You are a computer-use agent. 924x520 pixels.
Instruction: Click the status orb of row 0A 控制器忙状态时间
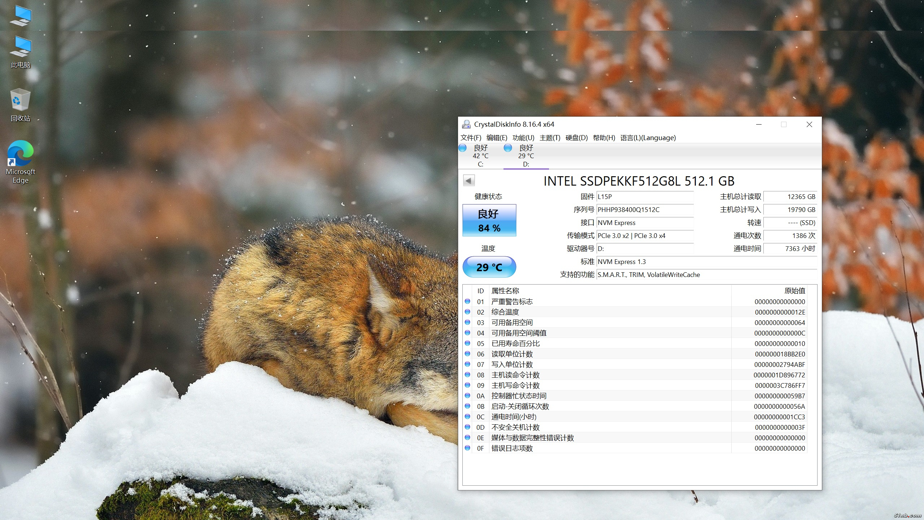[x=467, y=395]
